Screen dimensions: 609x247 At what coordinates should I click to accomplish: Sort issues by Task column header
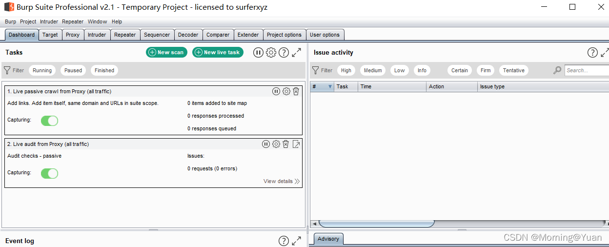(346, 86)
